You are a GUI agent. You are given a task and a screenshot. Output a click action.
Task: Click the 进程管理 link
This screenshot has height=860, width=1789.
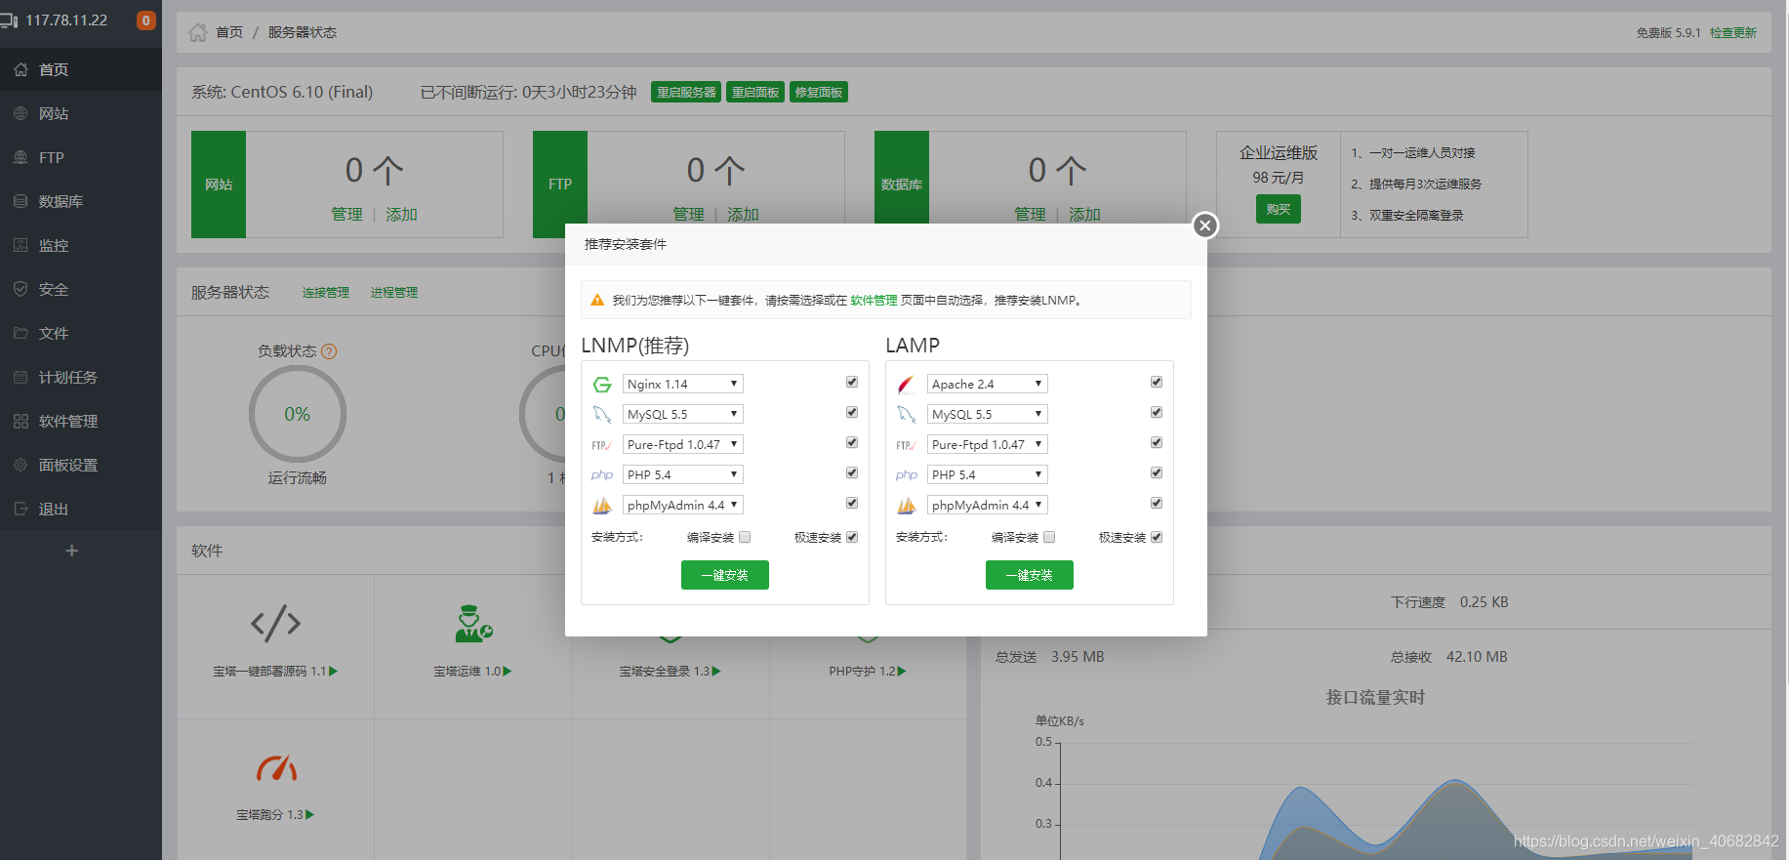[x=394, y=292]
